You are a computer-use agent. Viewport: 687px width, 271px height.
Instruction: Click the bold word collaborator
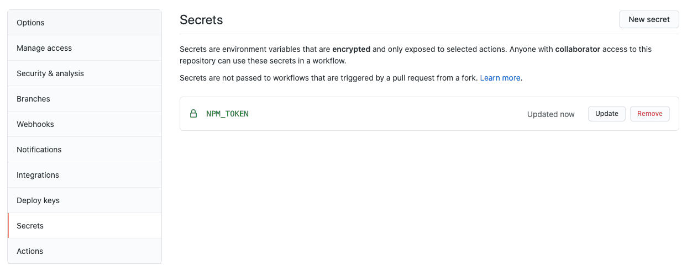[578, 49]
